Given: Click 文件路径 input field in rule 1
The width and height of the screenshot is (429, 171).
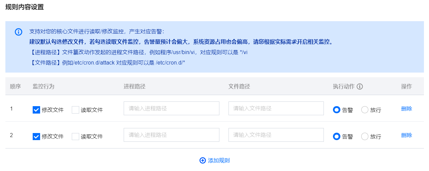Looking at the screenshot, I should pos(276,109).
